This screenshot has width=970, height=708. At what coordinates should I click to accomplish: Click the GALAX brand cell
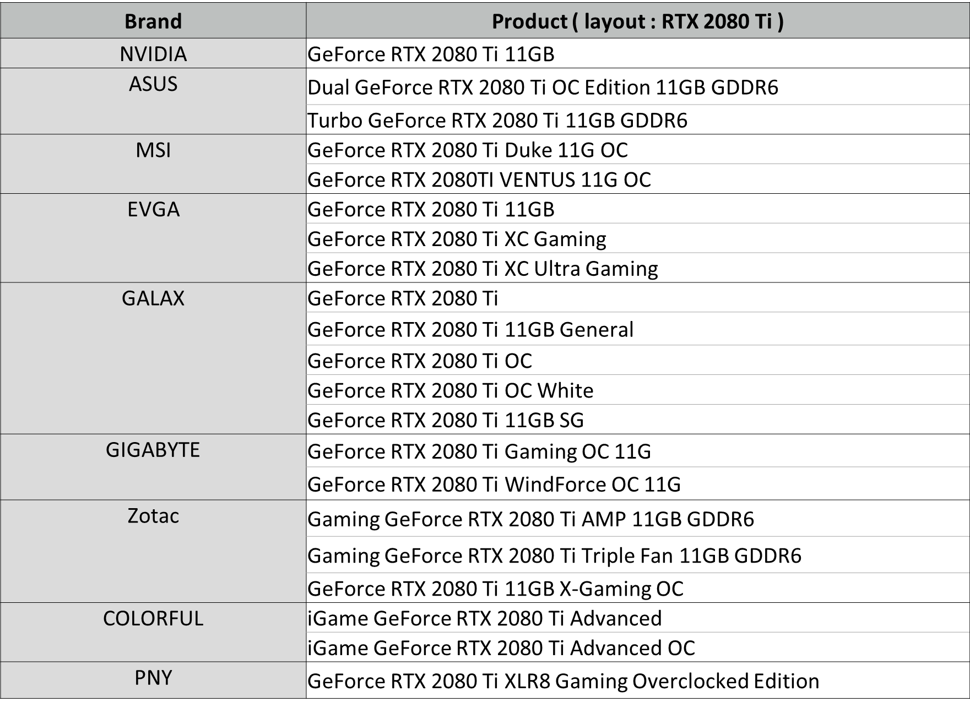(x=153, y=358)
